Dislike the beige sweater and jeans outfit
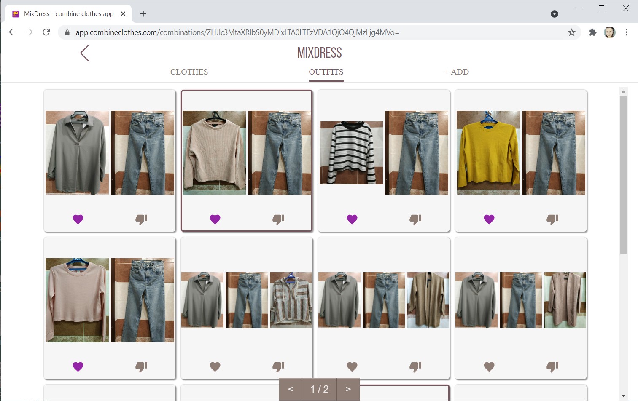The height and width of the screenshot is (401, 638). [278, 219]
